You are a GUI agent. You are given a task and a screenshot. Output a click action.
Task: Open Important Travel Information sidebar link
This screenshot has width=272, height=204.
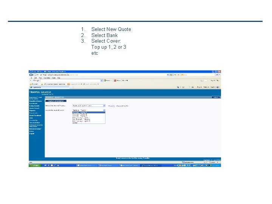tap(36, 98)
